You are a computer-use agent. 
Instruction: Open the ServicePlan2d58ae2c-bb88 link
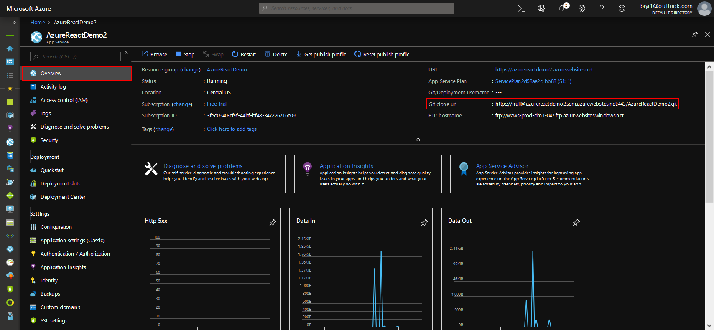click(x=533, y=81)
